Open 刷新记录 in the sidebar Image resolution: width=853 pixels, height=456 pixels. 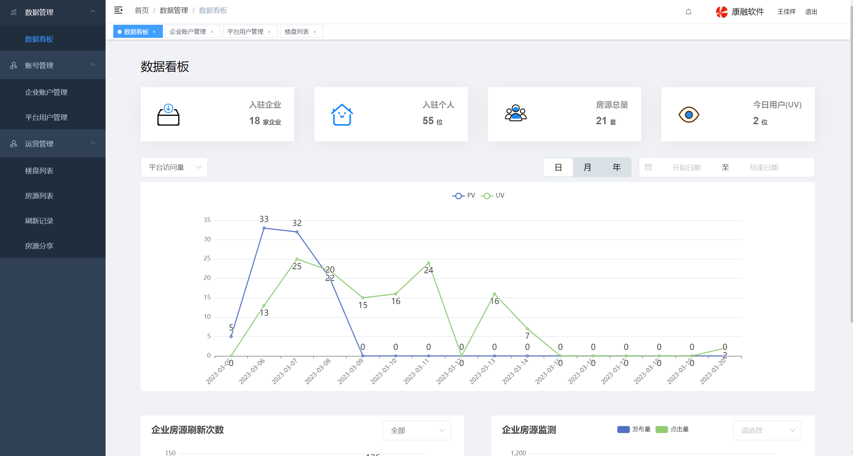tap(53, 221)
